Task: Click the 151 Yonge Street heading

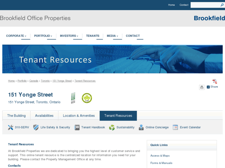Action: 30,95
